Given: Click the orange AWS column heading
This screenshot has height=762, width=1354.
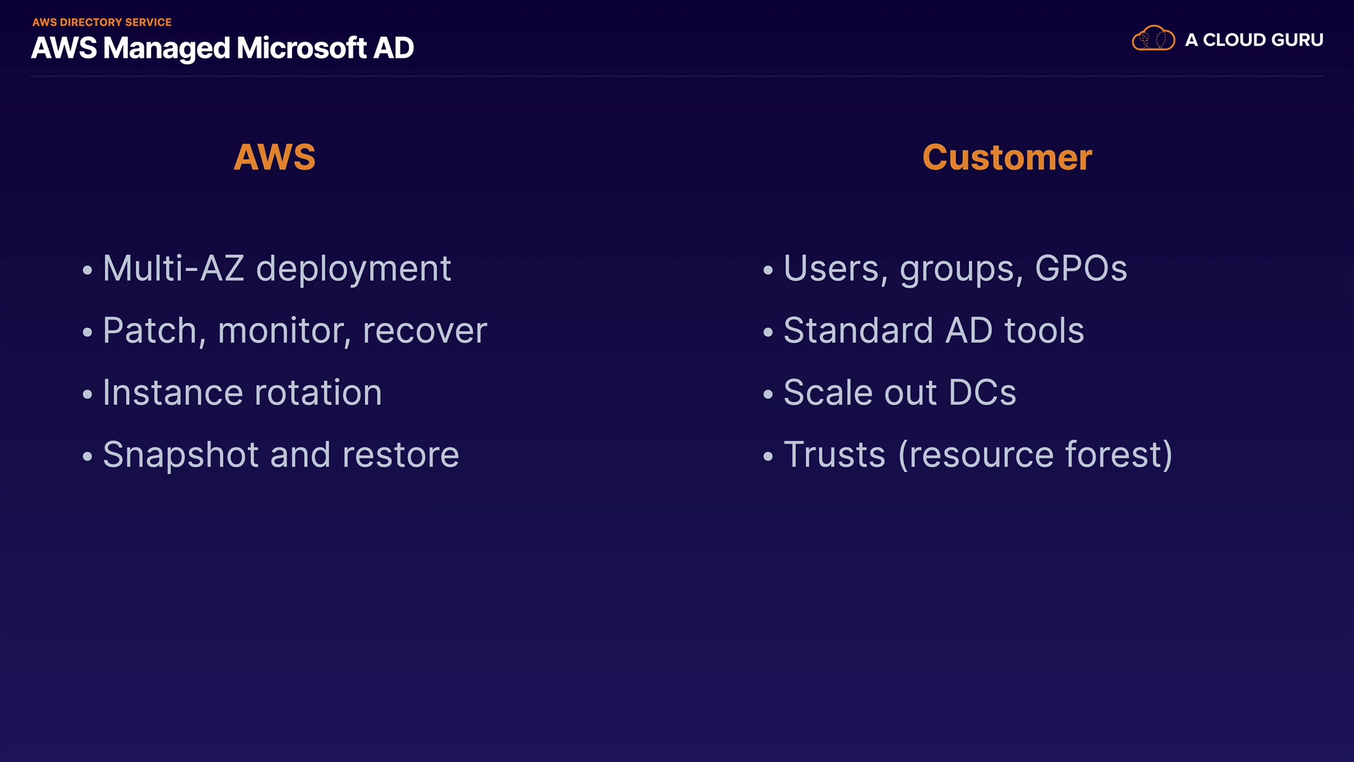Looking at the screenshot, I should click(x=274, y=157).
